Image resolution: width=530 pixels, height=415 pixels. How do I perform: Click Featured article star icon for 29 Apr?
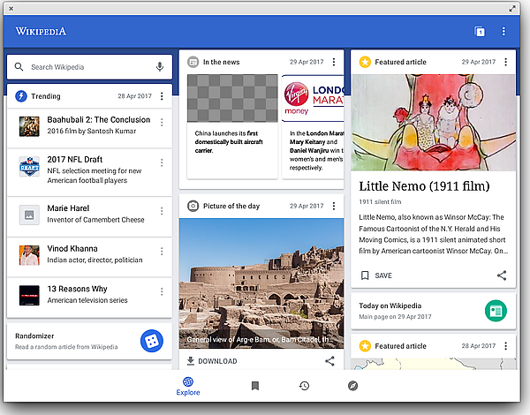tap(365, 62)
